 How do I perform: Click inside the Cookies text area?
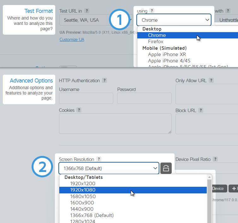tap(115, 123)
